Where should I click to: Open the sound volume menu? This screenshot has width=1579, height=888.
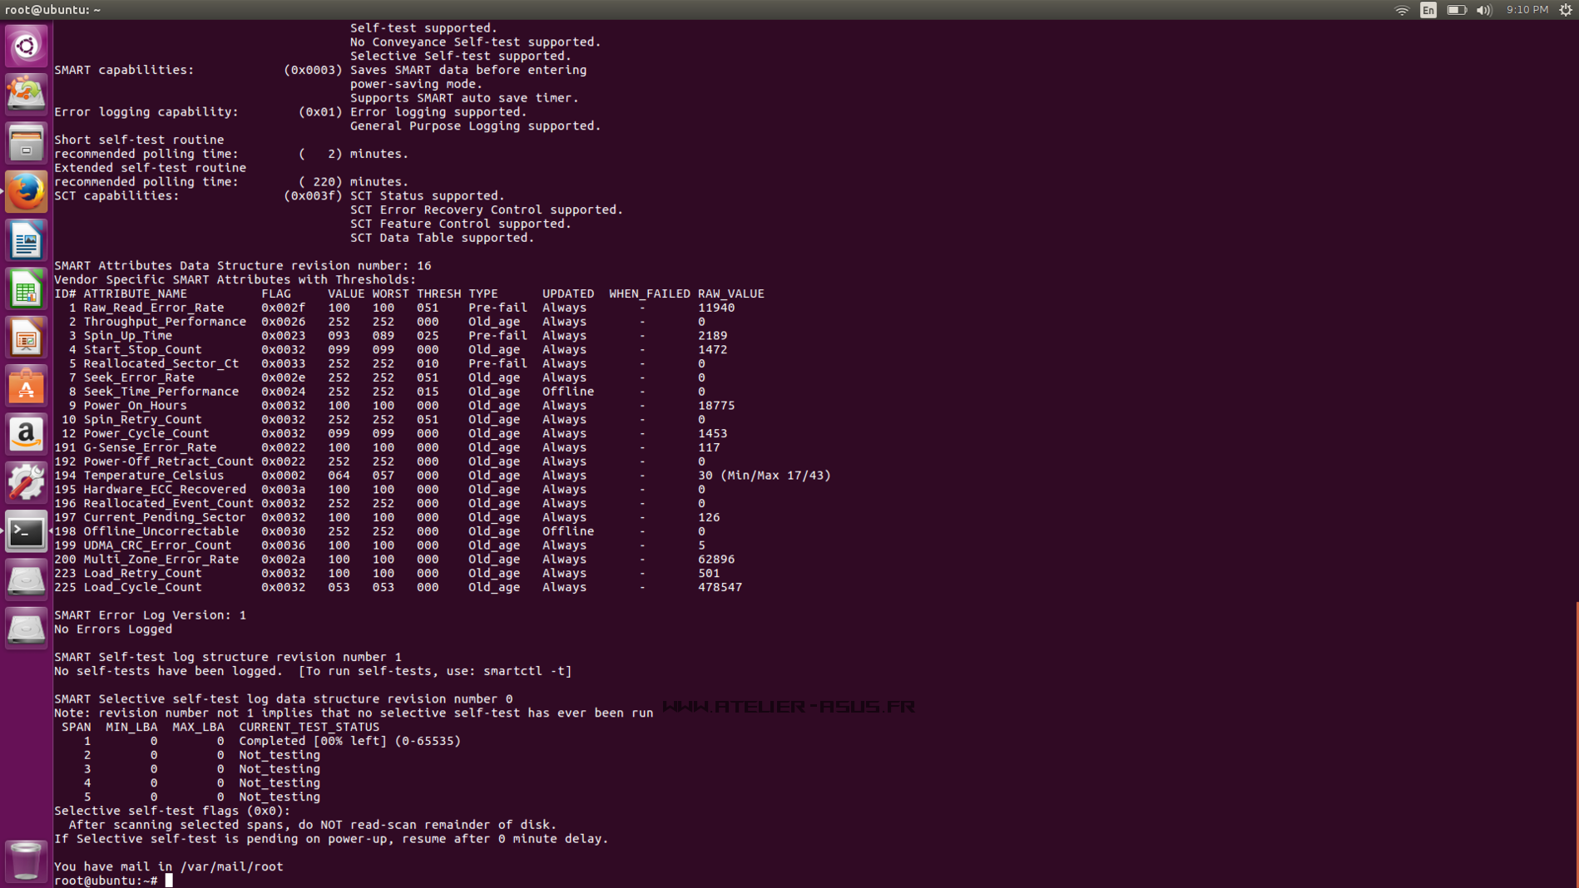pos(1483,10)
